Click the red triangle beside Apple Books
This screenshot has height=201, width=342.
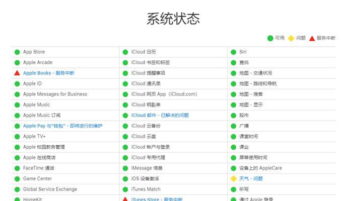coord(17,73)
